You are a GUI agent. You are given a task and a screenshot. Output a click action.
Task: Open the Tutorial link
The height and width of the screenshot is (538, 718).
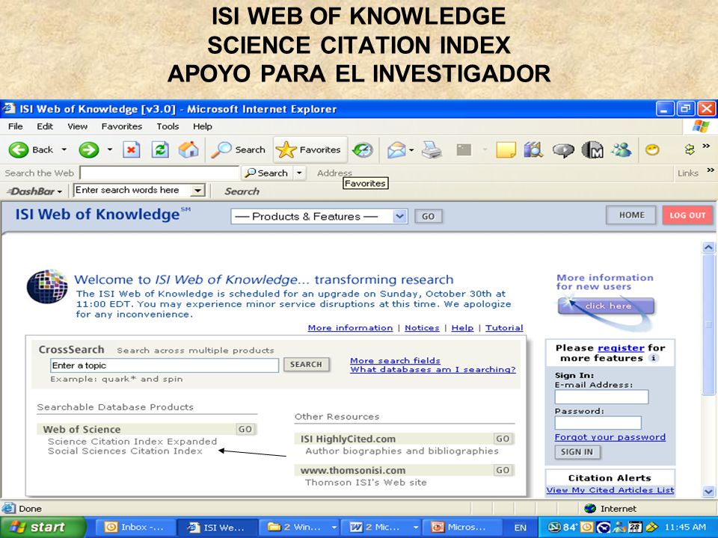pyautogui.click(x=504, y=327)
